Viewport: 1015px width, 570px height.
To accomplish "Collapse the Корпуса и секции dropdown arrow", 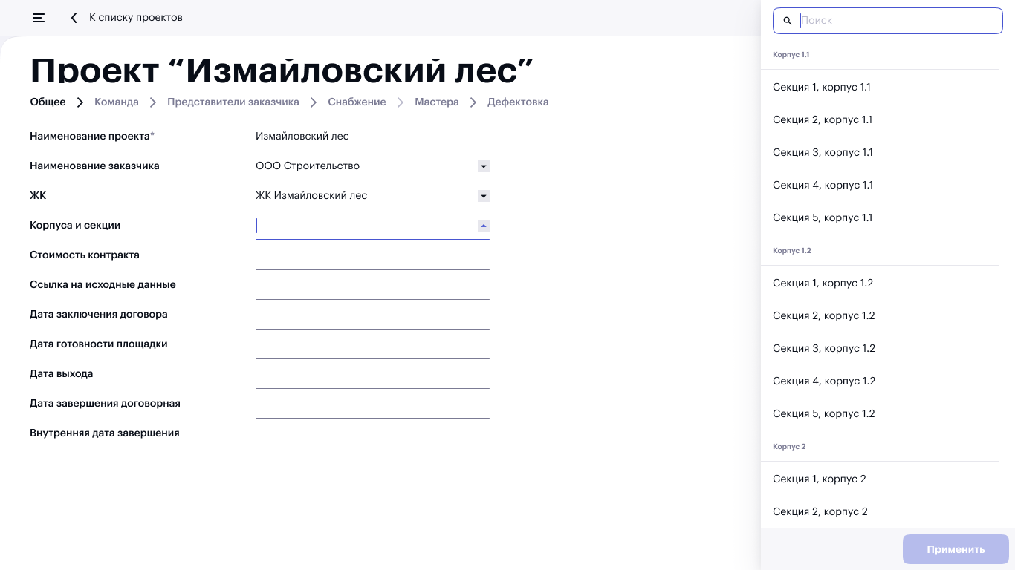I will [x=484, y=226].
